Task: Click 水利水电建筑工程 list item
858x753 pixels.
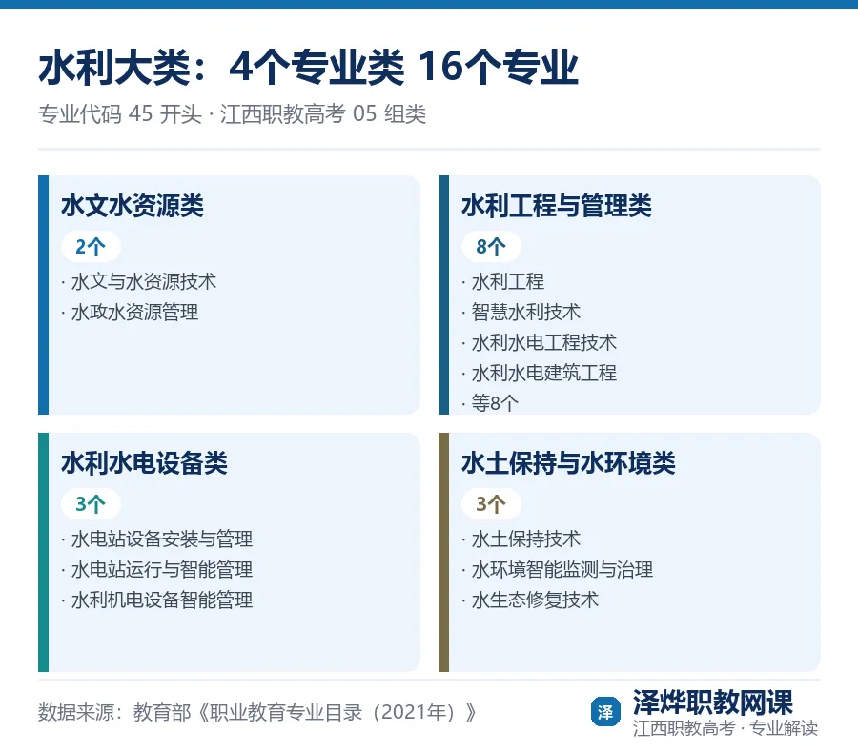Action: (539, 374)
